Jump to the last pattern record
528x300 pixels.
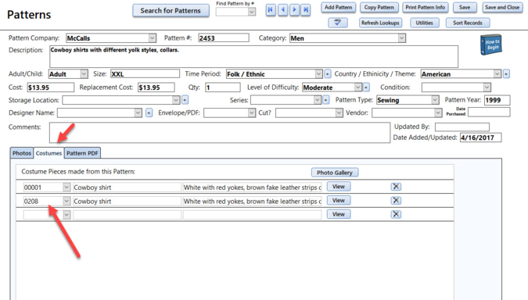pyautogui.click(x=305, y=9)
